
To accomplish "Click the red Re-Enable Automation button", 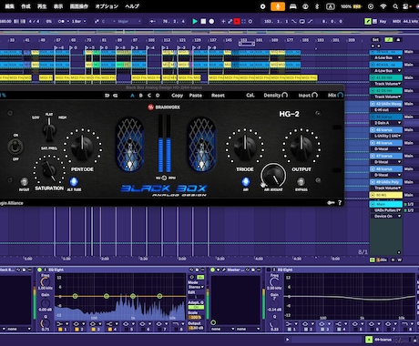I will (x=237, y=21).
